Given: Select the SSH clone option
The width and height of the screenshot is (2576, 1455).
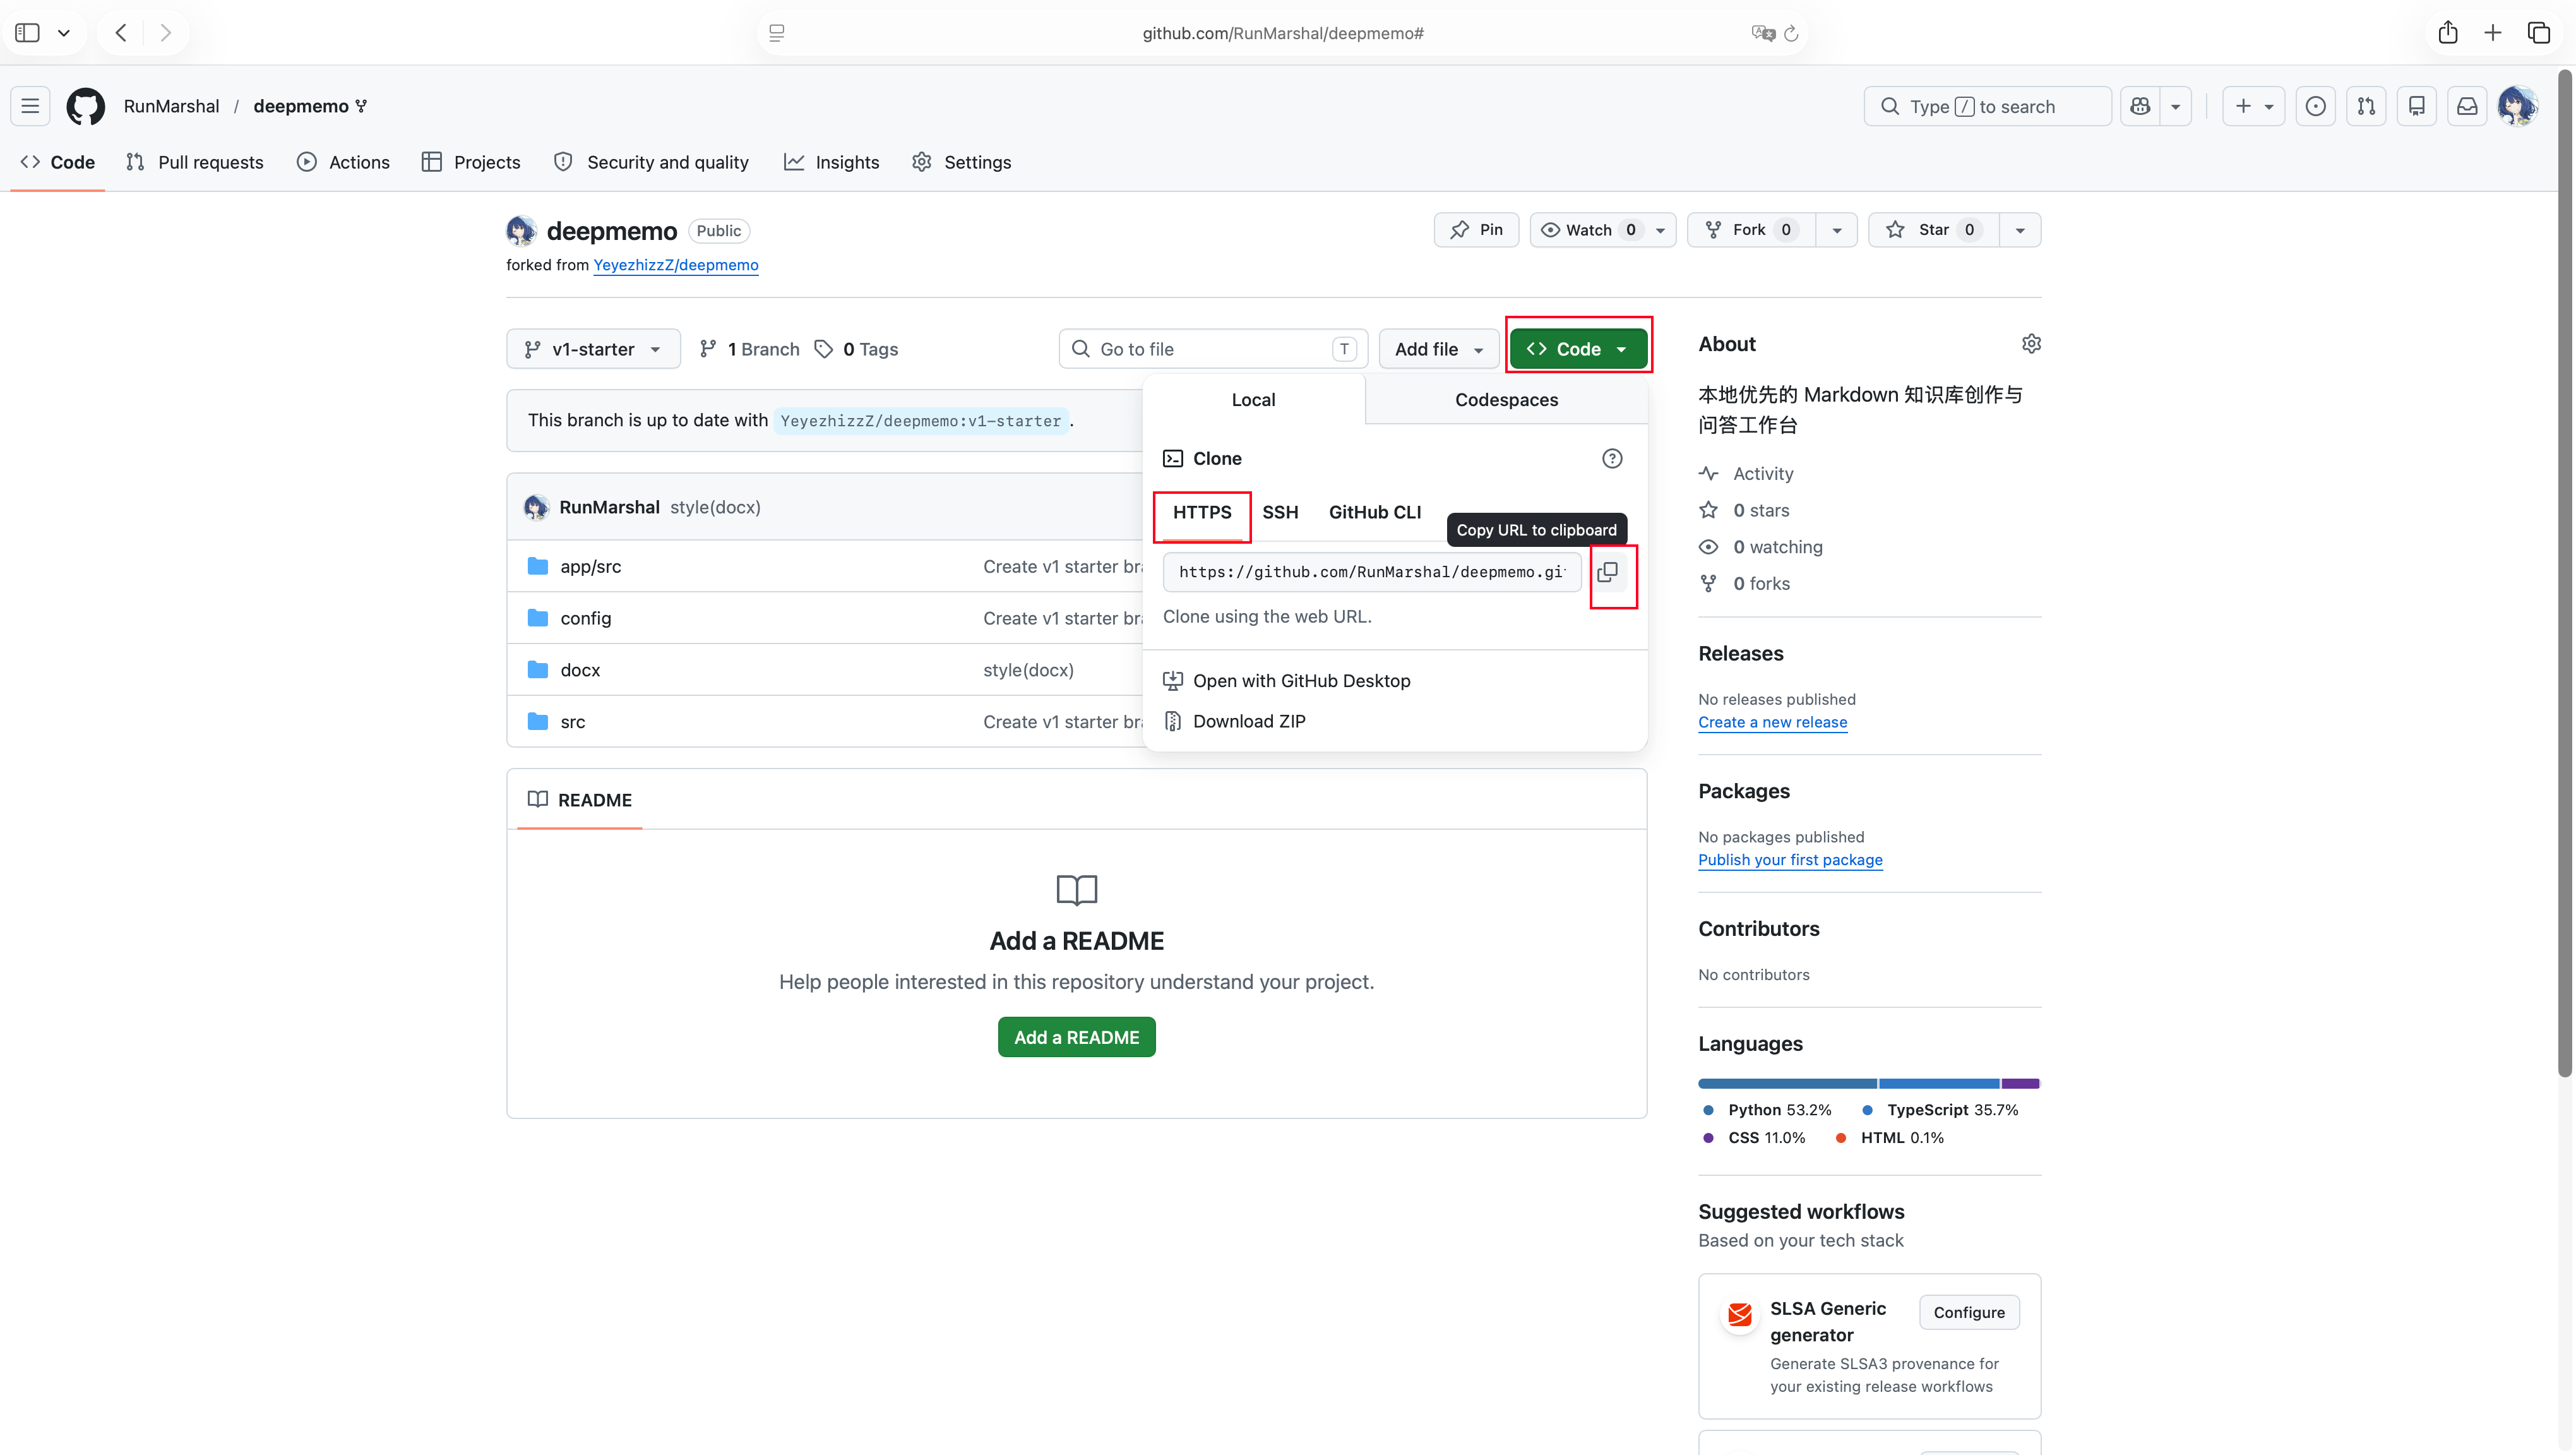Looking at the screenshot, I should [x=1280, y=512].
